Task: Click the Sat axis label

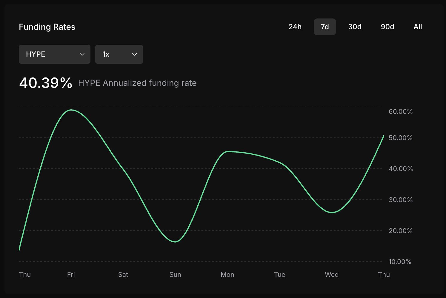Action: click(x=123, y=274)
